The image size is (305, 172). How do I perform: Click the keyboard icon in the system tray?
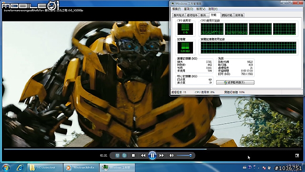(x=244, y=167)
